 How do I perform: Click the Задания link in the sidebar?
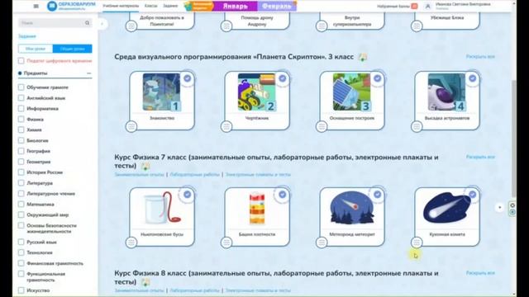pyautogui.click(x=27, y=36)
